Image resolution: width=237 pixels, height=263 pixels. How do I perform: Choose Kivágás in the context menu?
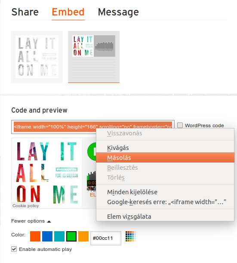165,148
